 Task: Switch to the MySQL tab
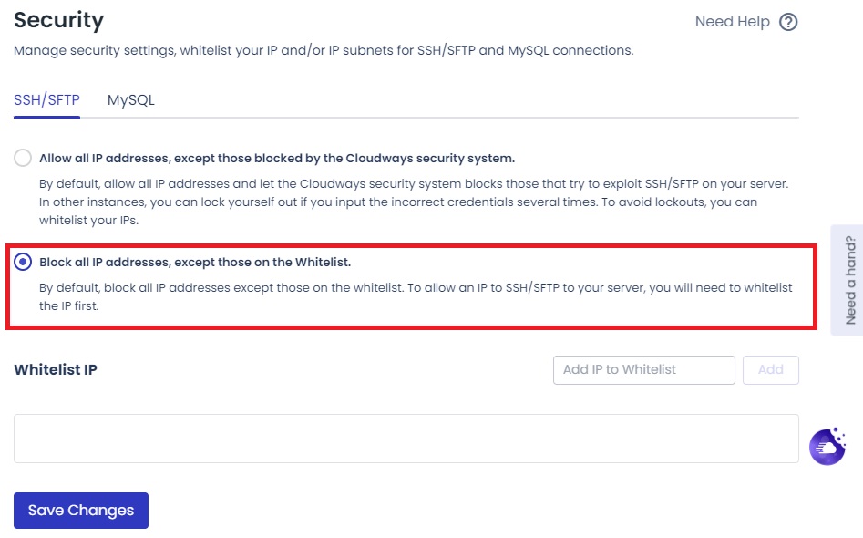coord(131,100)
